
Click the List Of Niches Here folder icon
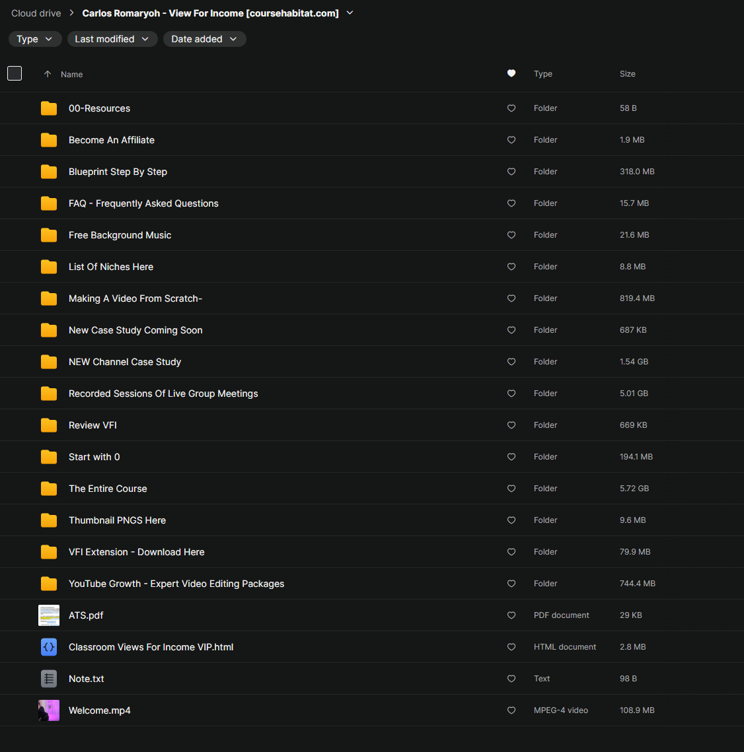tap(49, 267)
